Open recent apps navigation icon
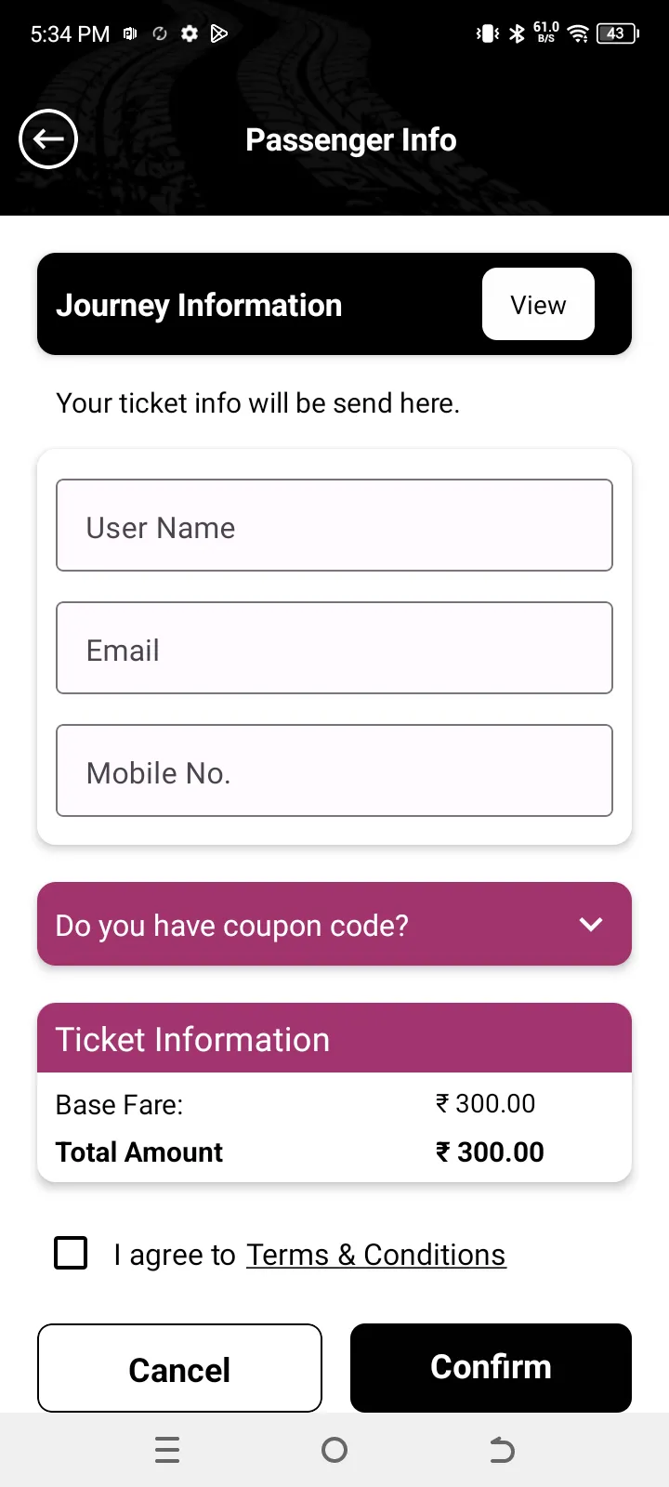669x1487 pixels. point(167,1450)
